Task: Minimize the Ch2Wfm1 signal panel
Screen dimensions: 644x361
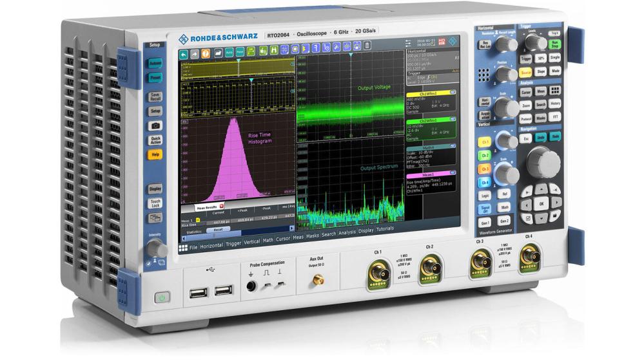Action: (x=453, y=120)
